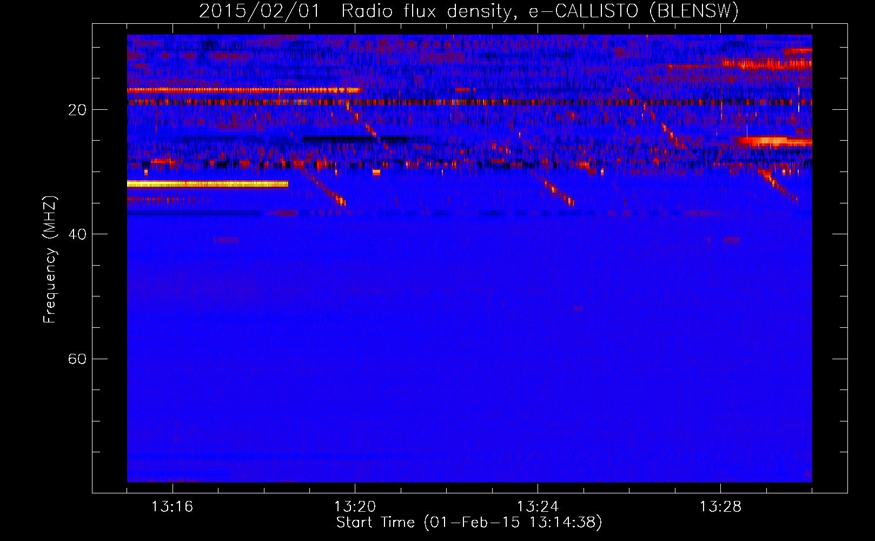Click the Frequency (MHZ) y-axis label
The image size is (875, 541).
tap(50, 260)
